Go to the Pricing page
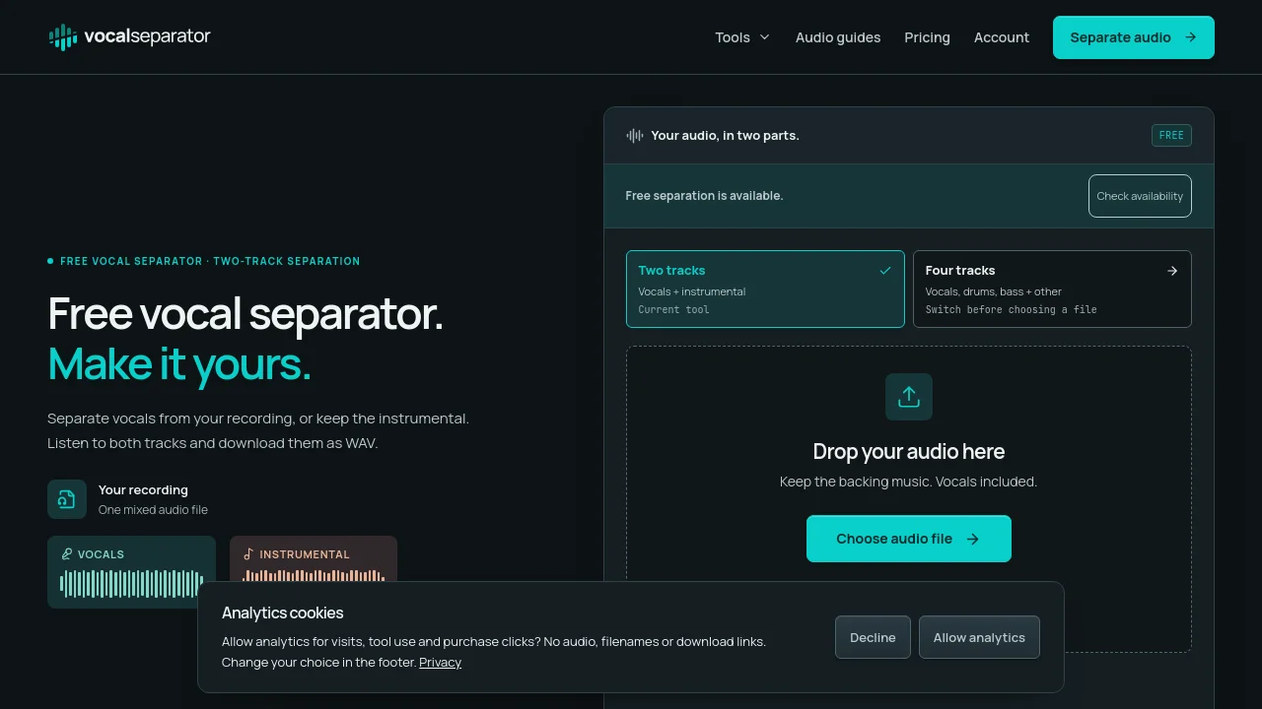 pyautogui.click(x=927, y=37)
